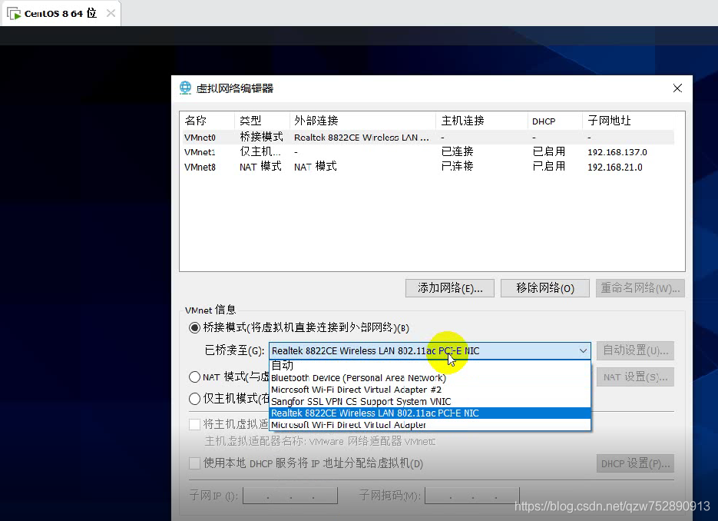Screen dimensions: 718x521
Task: Choose Sangfor SSL VPN CS Support System VNIC
Action: pyautogui.click(x=430, y=401)
